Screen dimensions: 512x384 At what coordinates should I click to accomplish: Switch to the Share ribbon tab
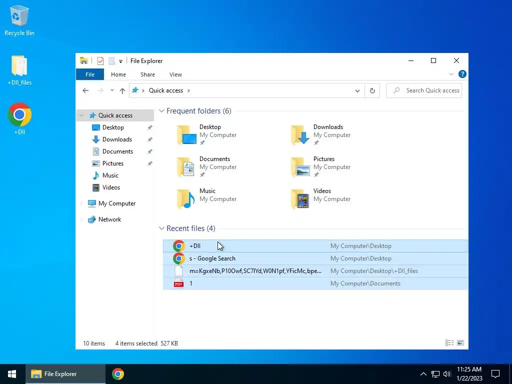tap(147, 74)
